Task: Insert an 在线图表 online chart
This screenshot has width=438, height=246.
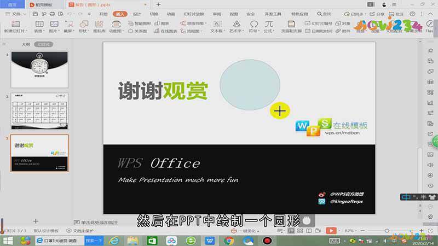Action: (165, 31)
